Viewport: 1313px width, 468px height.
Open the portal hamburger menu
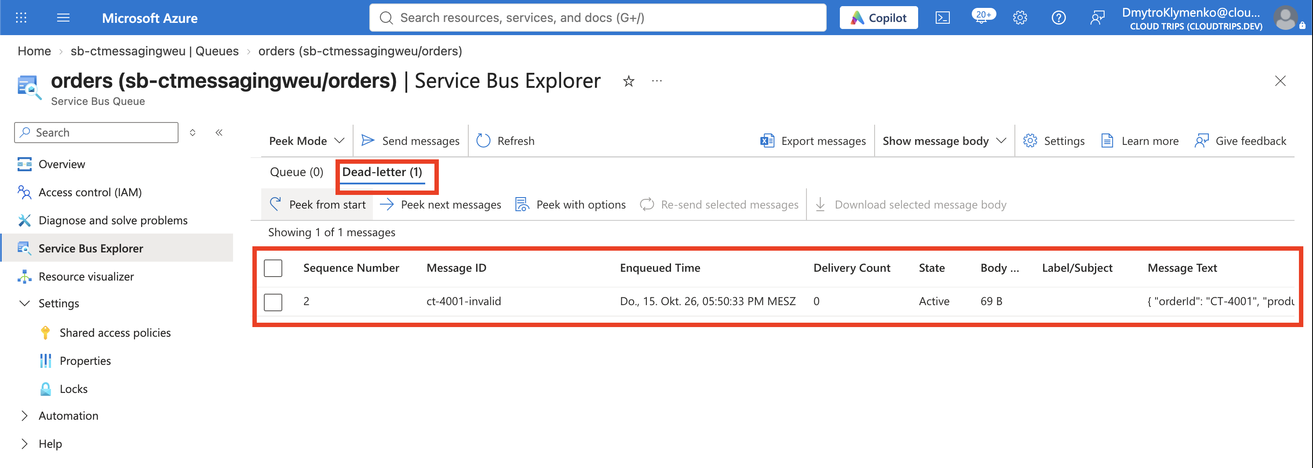pos(63,18)
